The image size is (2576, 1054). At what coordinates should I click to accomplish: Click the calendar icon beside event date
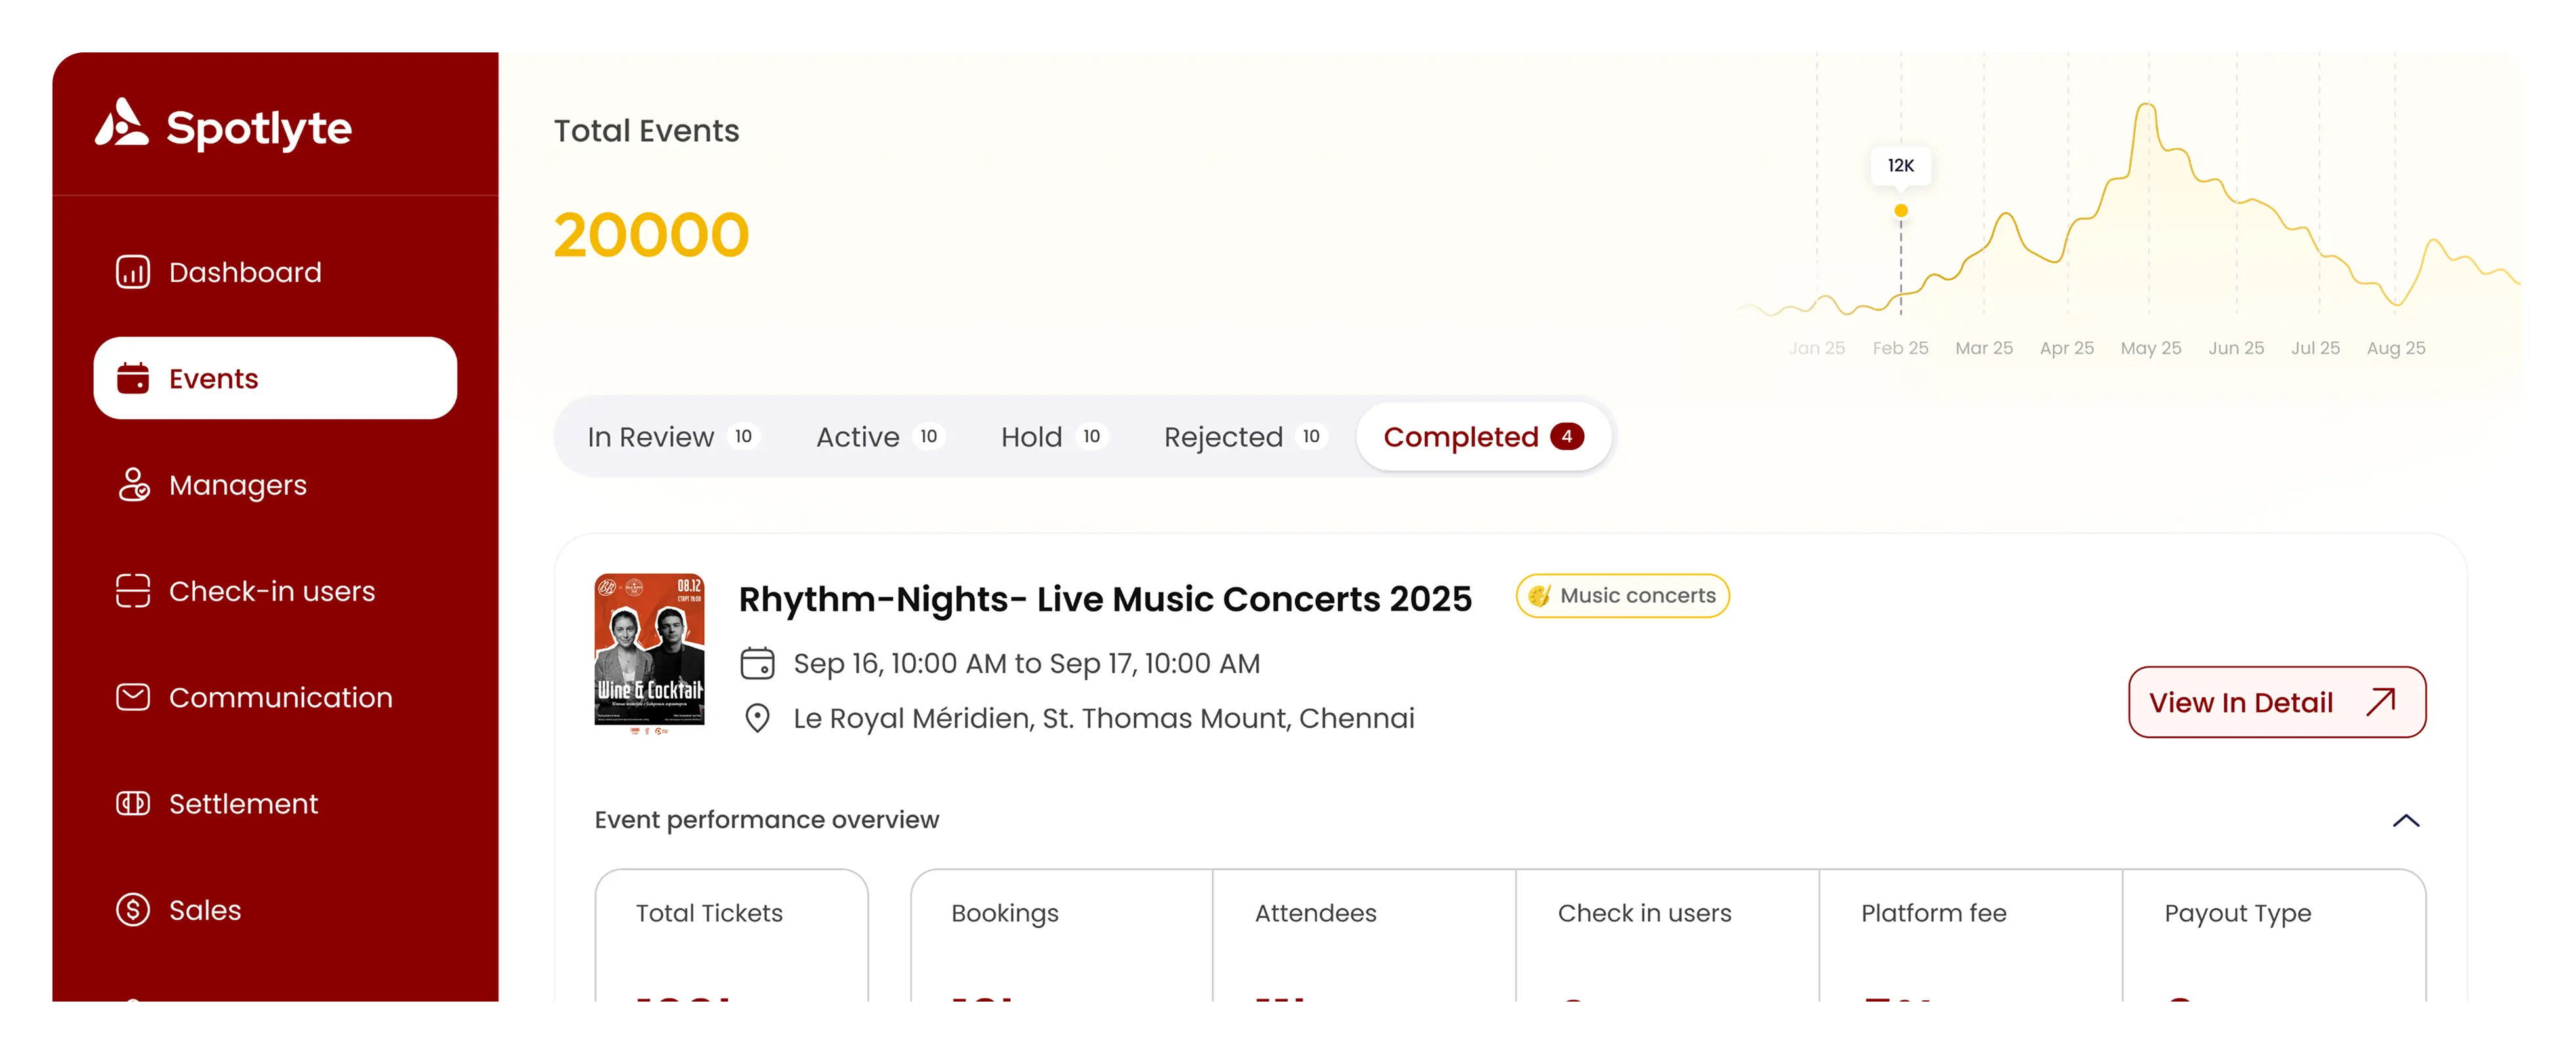click(757, 663)
